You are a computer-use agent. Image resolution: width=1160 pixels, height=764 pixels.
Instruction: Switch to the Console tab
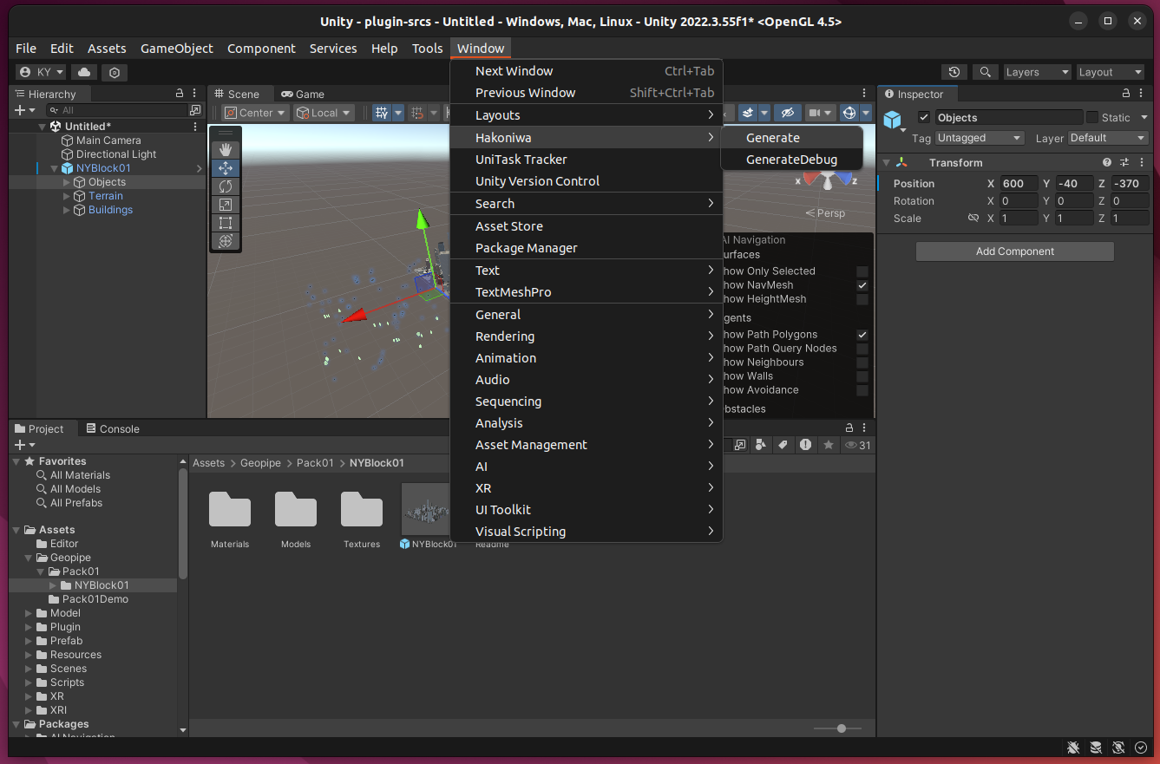coord(111,428)
